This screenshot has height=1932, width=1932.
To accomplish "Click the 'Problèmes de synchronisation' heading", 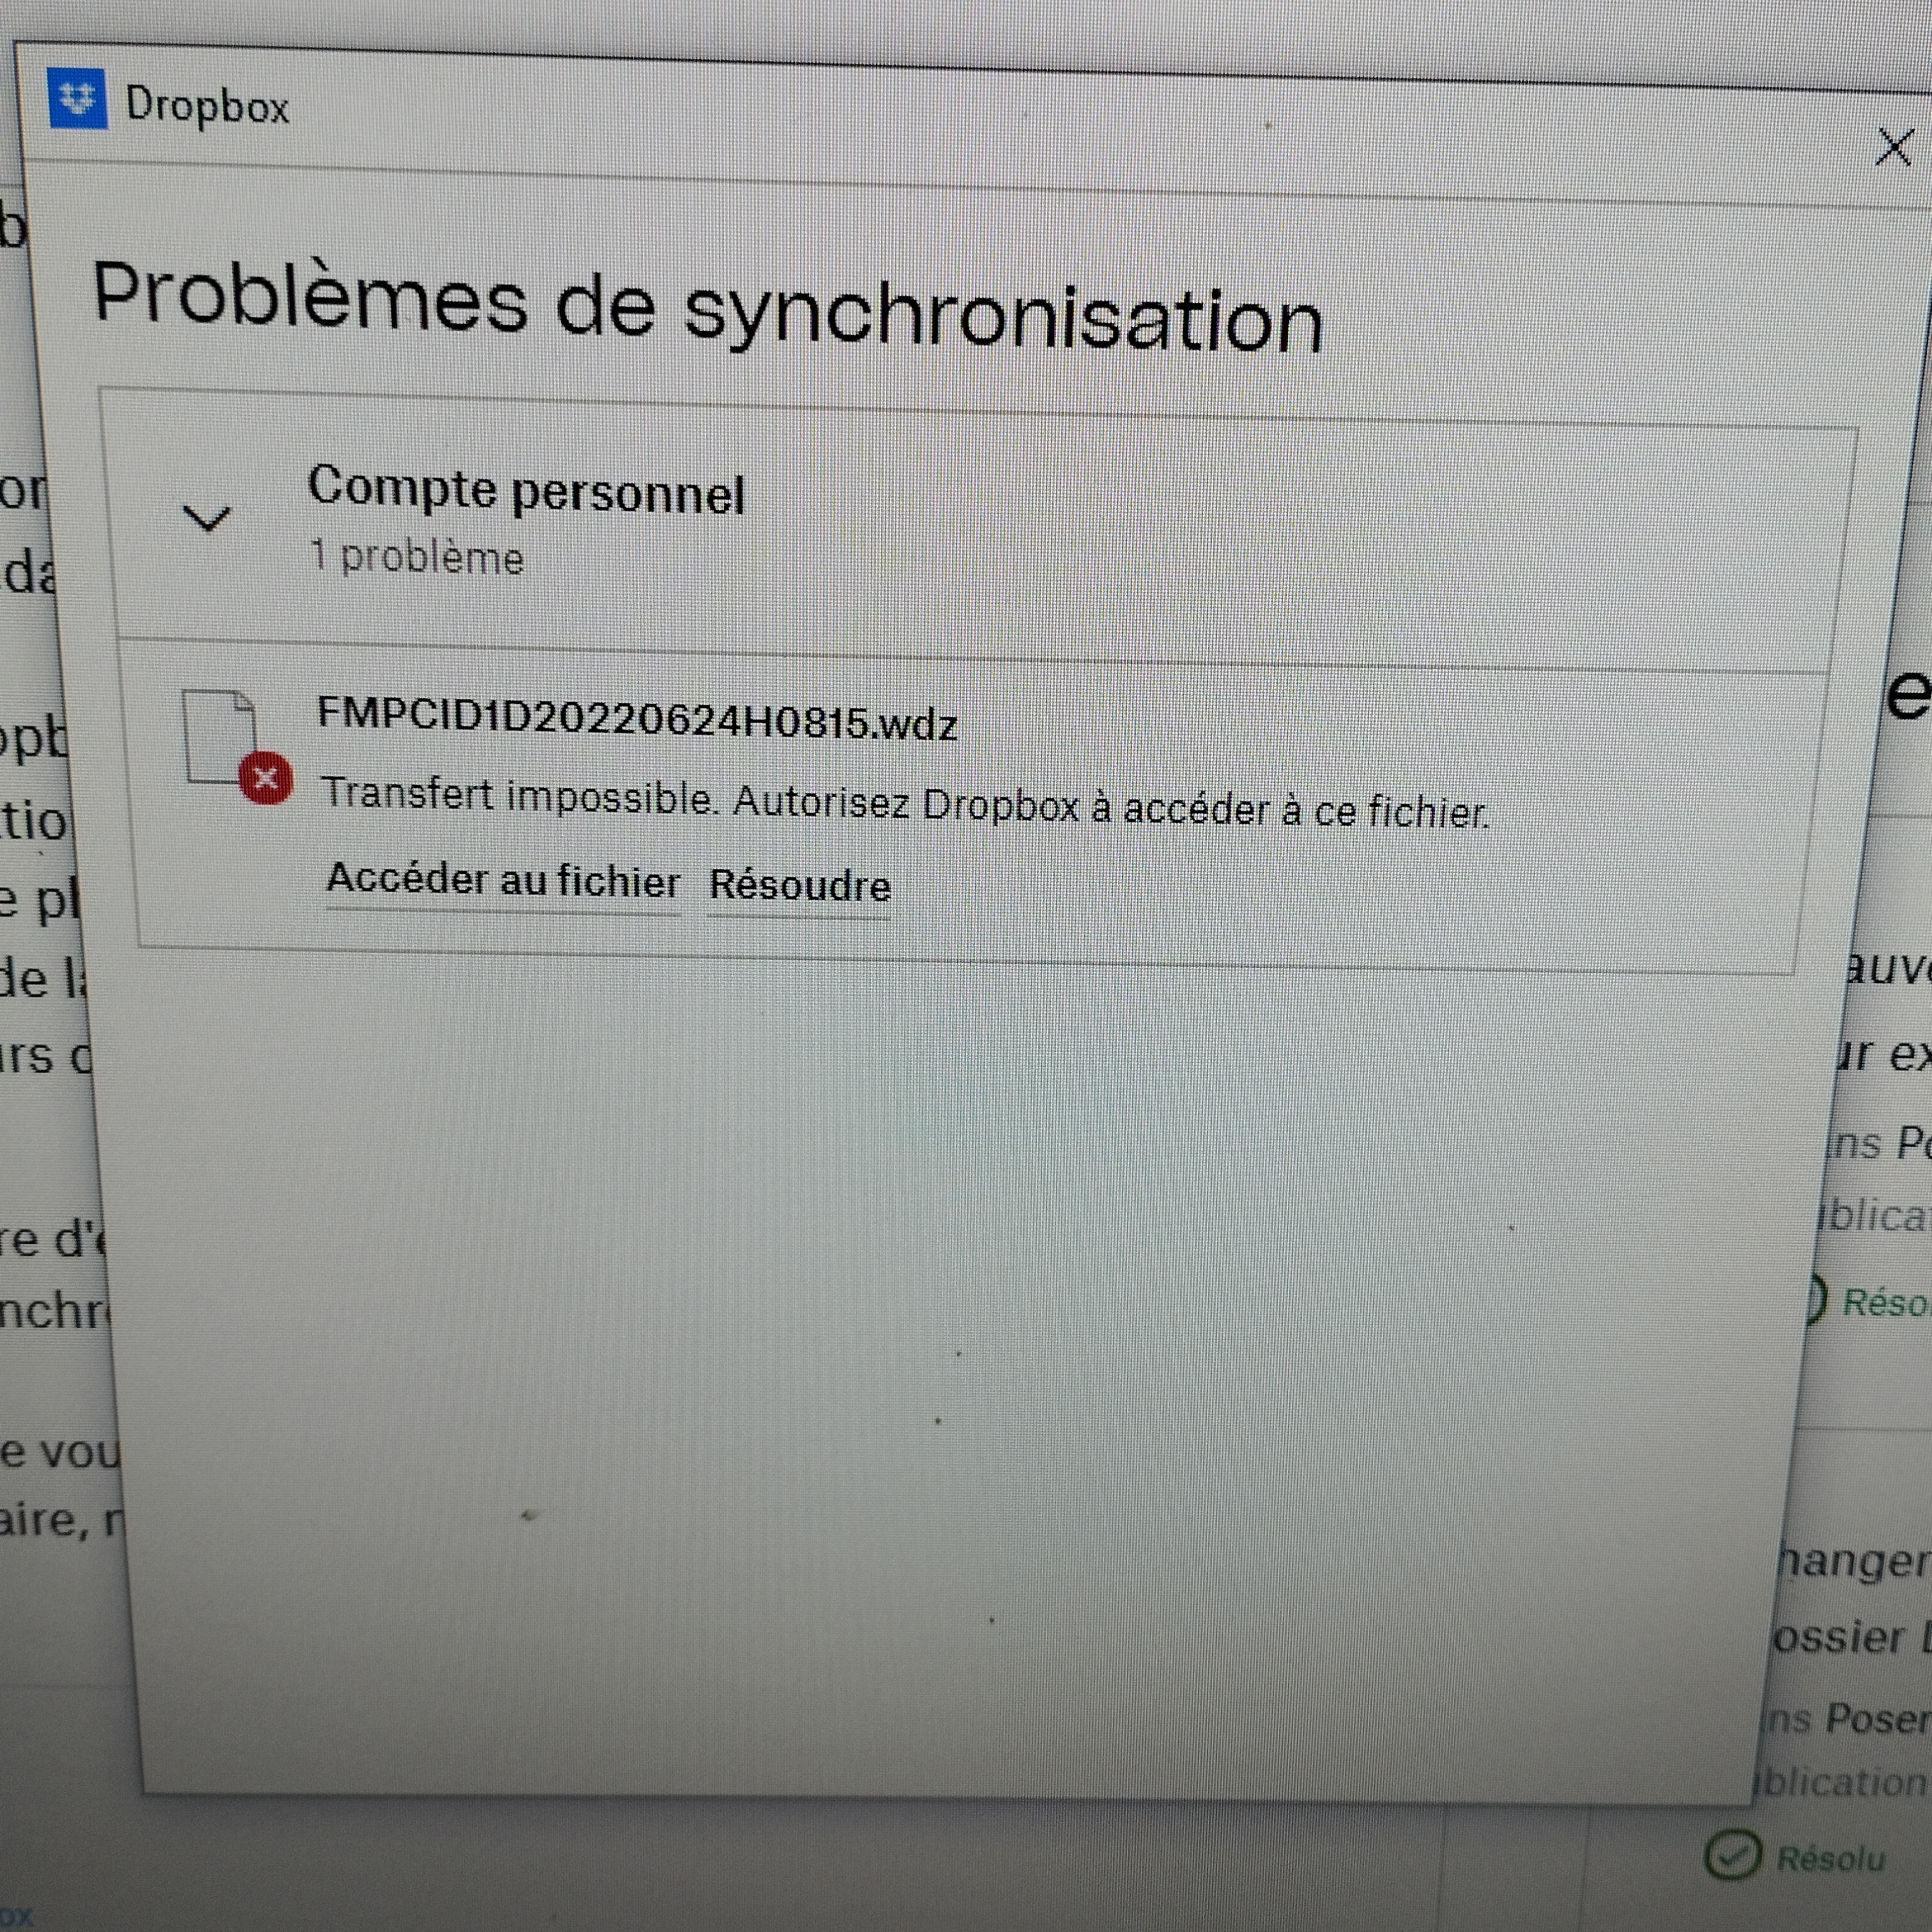I will coord(707,309).
